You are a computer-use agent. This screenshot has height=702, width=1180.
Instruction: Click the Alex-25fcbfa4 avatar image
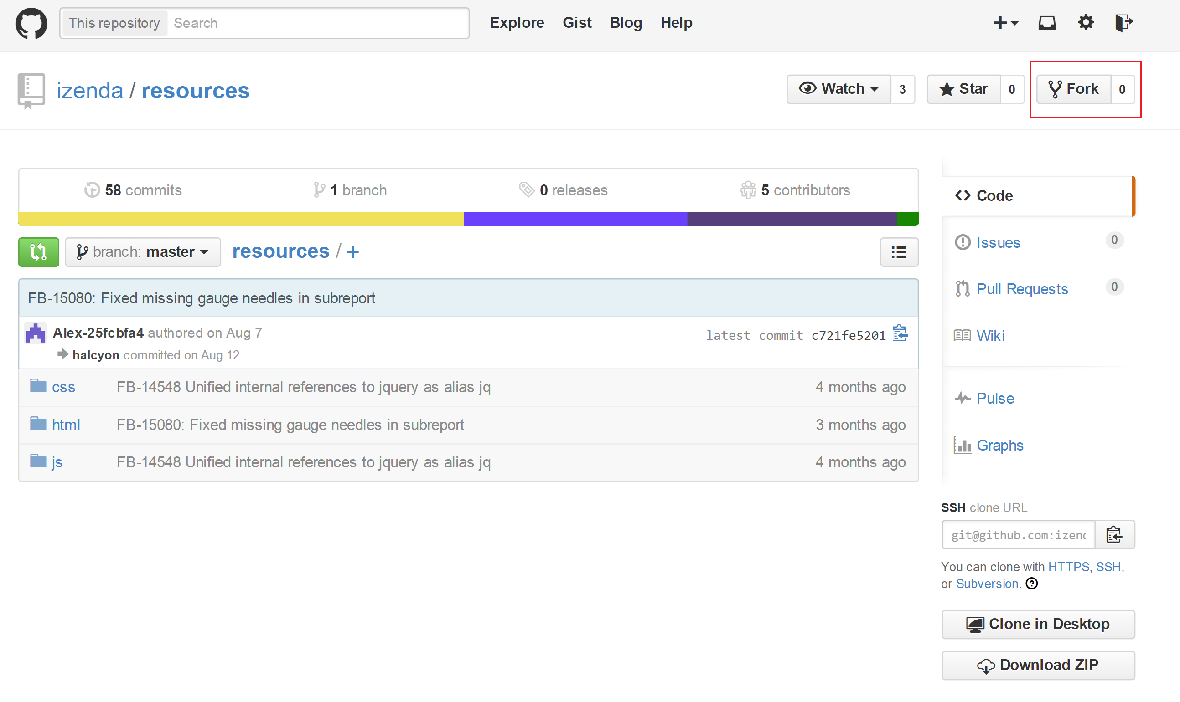click(x=36, y=333)
